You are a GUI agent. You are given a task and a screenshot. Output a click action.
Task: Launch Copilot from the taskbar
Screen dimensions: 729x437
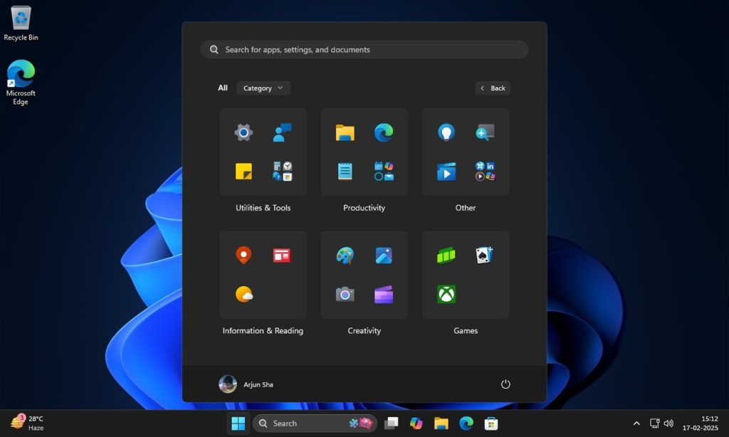point(416,423)
